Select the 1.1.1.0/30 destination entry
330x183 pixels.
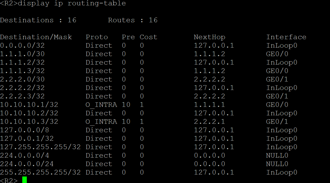22,54
